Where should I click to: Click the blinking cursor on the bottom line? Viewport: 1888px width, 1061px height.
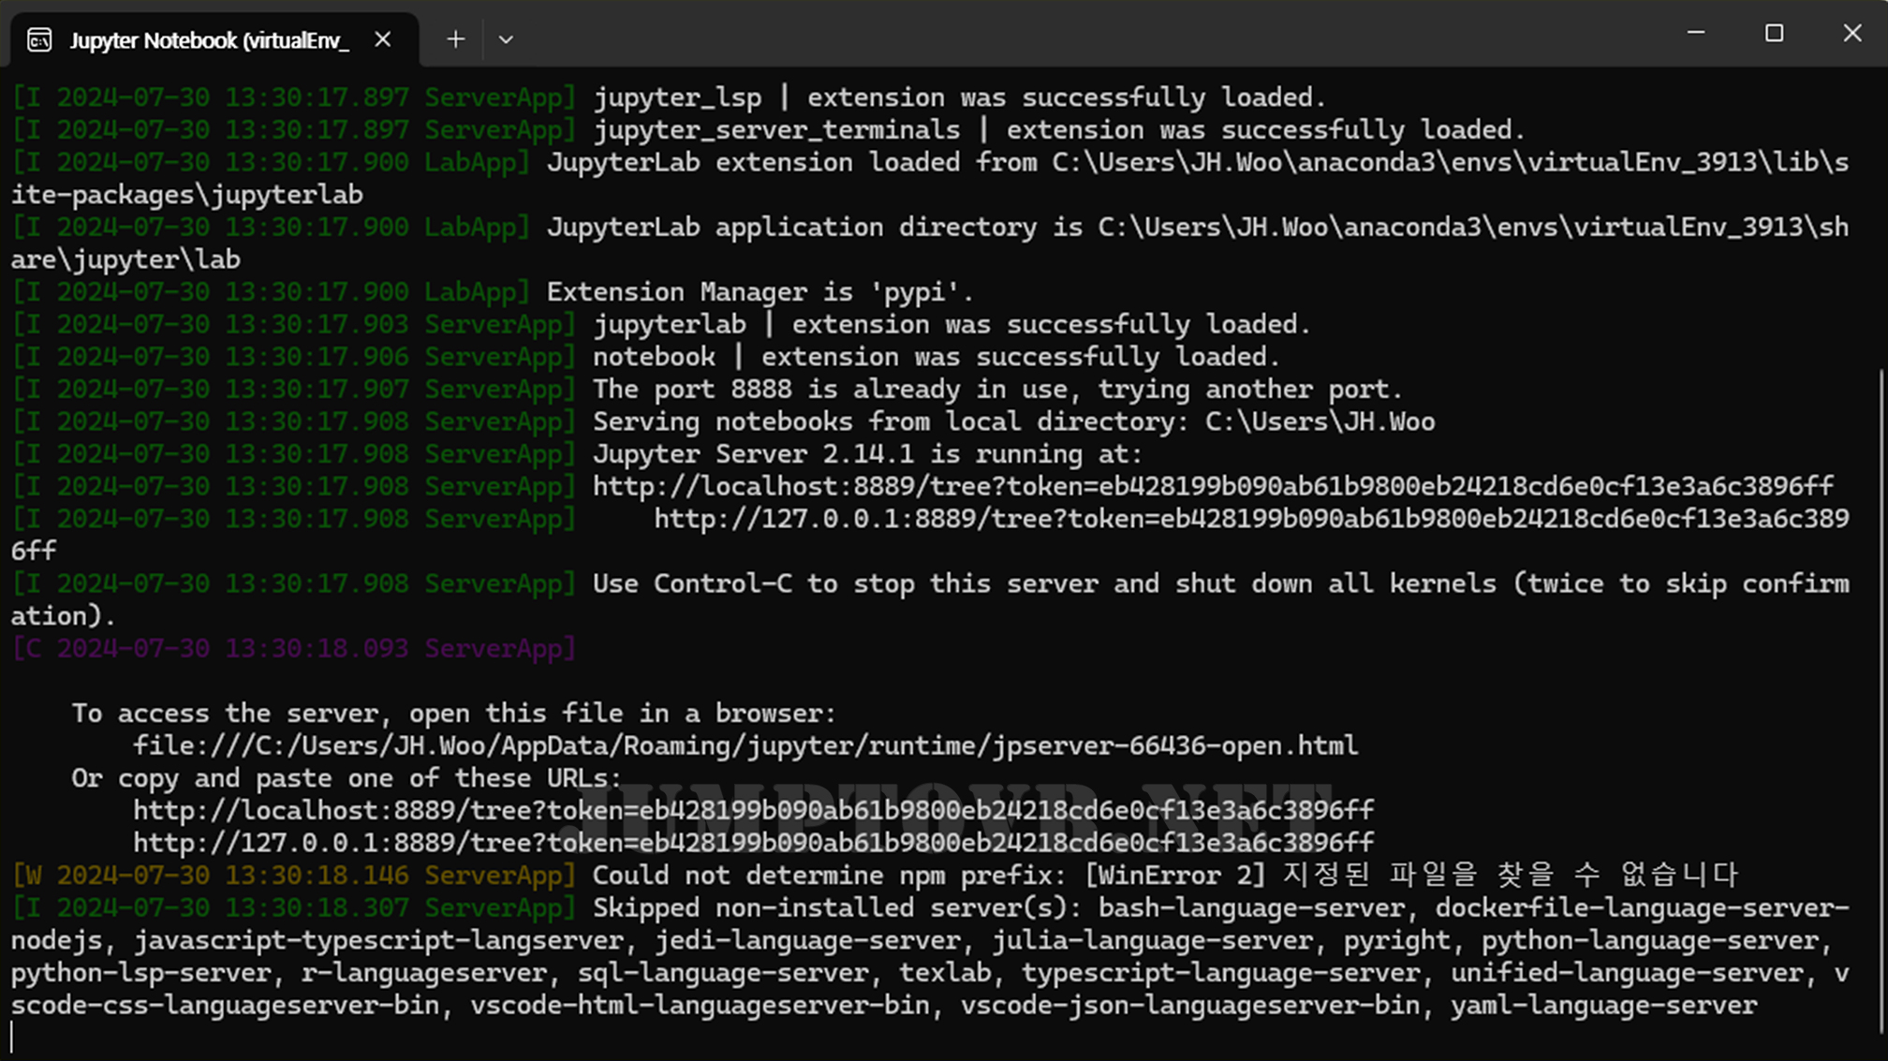[12, 1037]
